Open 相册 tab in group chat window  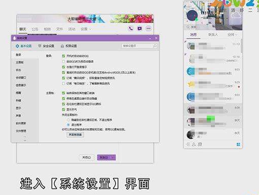click(47, 29)
